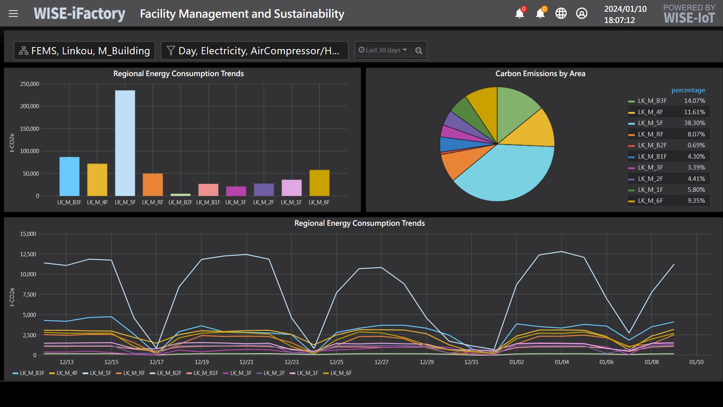This screenshot has width=723, height=407.
Task: Toggle LK_M_B3F series in line chart legend
Action: pos(29,373)
